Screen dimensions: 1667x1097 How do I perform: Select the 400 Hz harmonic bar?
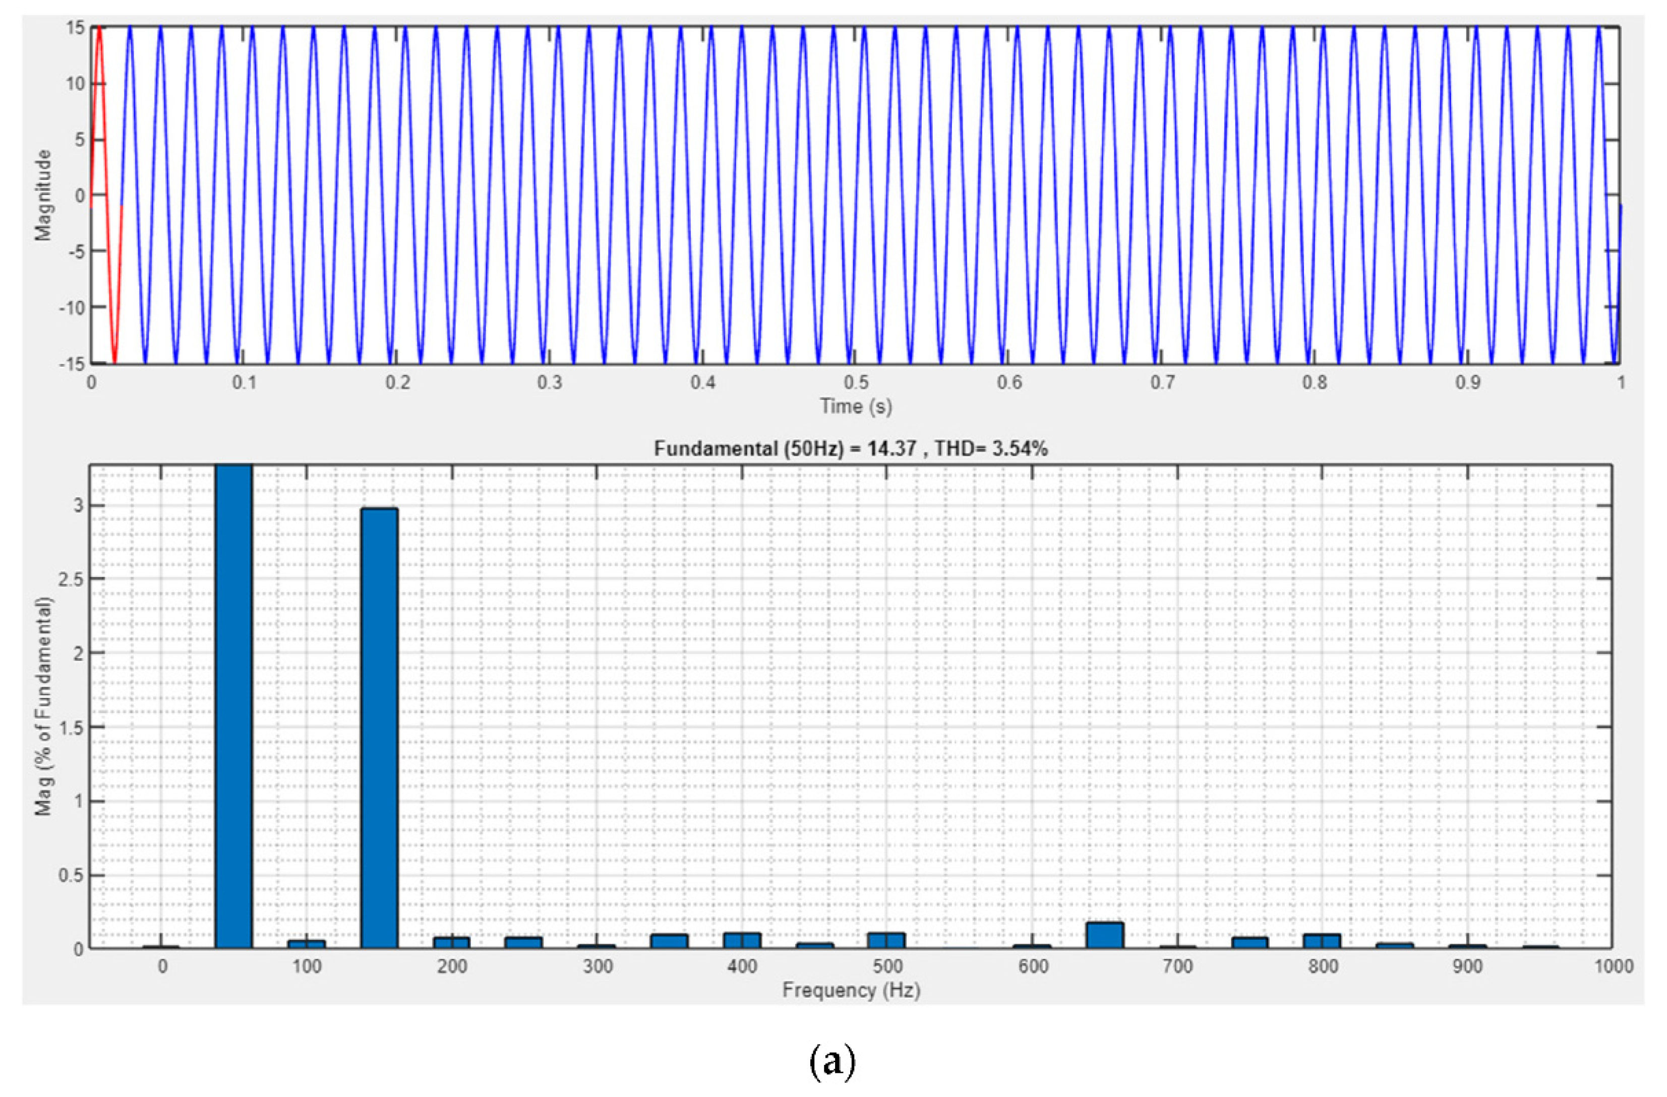pyautogui.click(x=742, y=941)
